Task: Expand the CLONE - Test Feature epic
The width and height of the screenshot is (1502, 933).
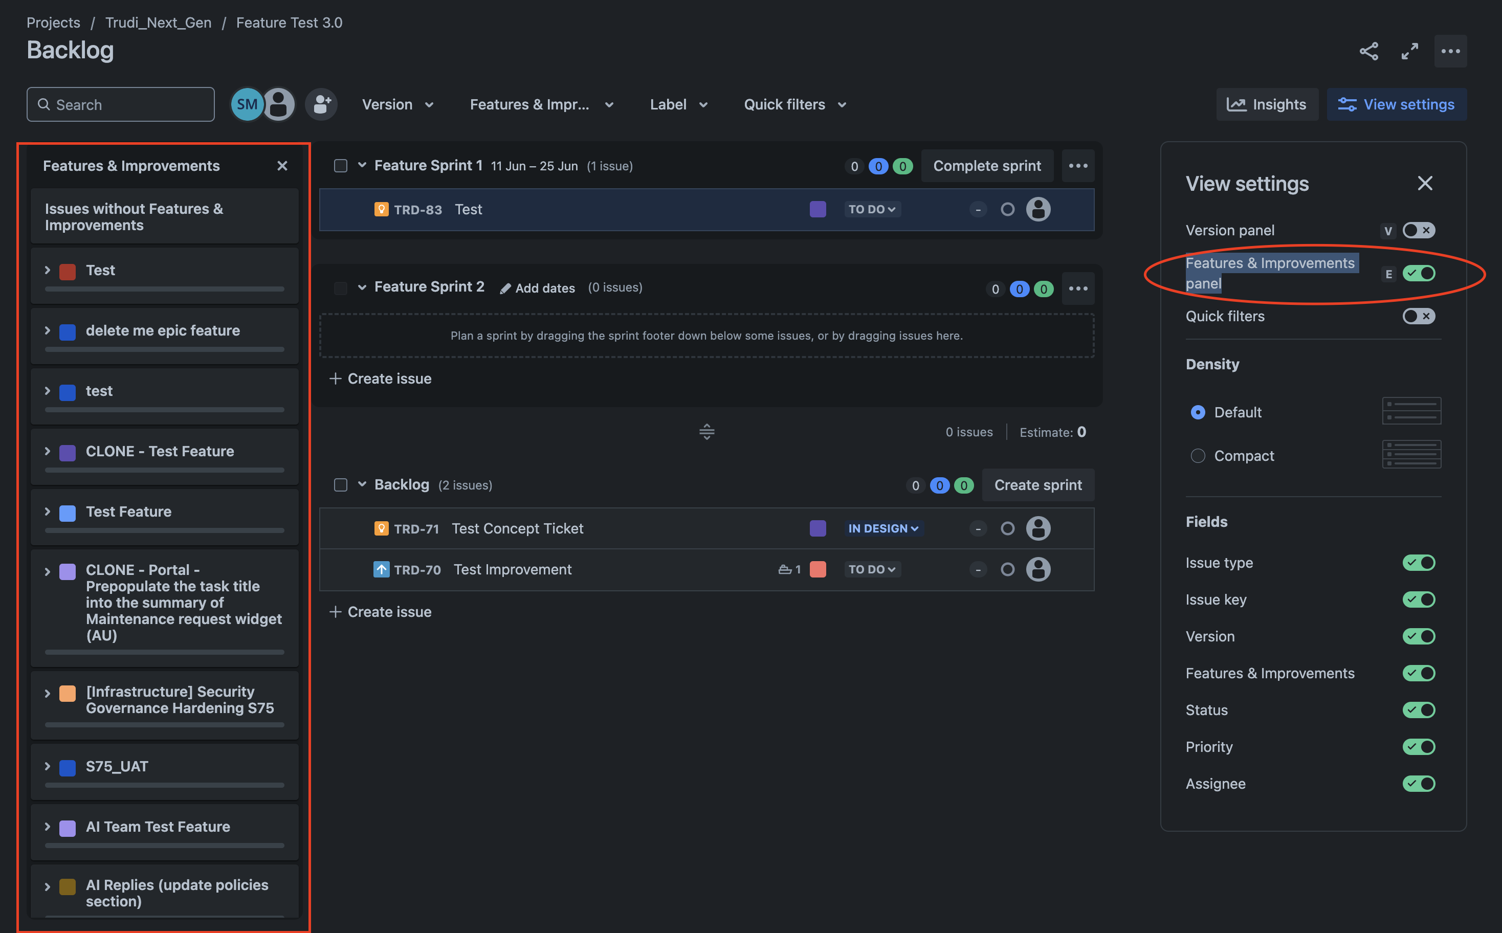Action: (x=48, y=451)
